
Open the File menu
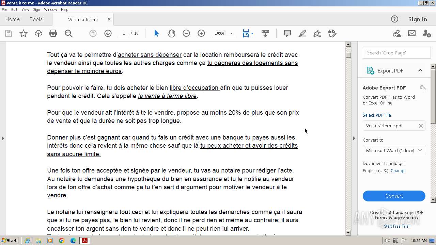4,10
